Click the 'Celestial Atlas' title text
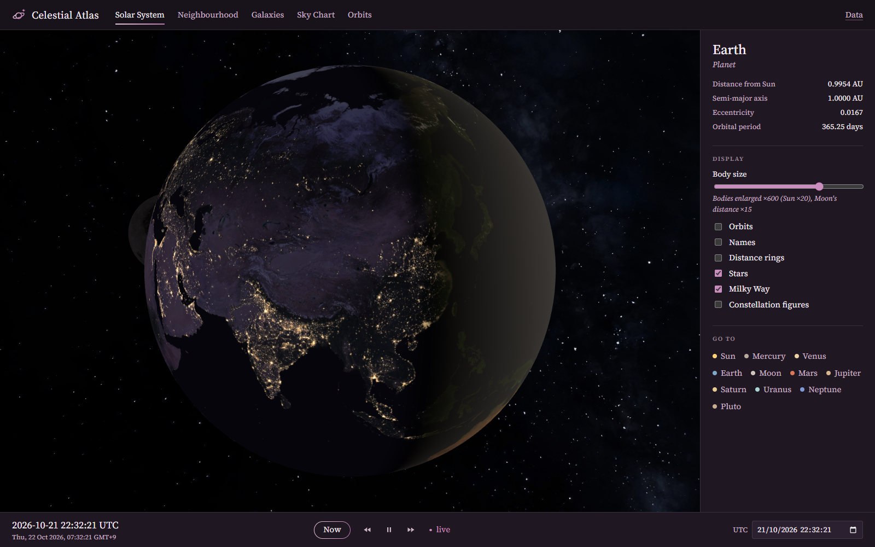This screenshot has height=547, width=875. [x=65, y=15]
